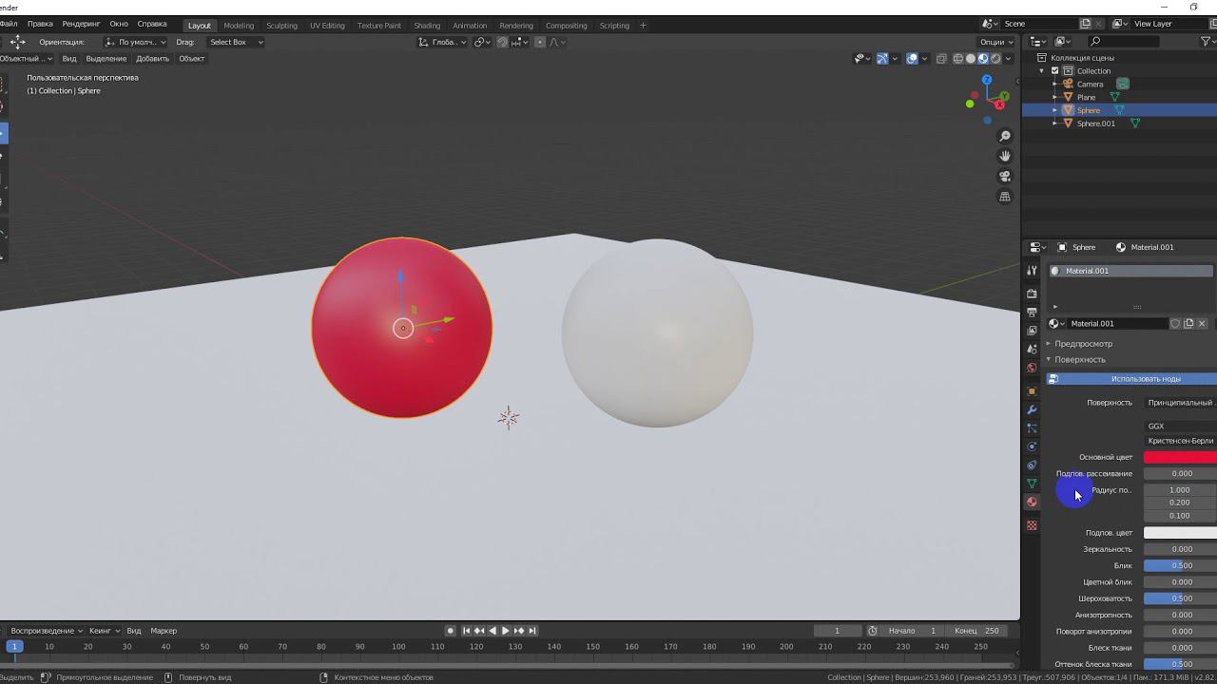Screen dimensions: 1217x684
Task: Open the Правка (Edit) menu
Action: [x=40, y=24]
